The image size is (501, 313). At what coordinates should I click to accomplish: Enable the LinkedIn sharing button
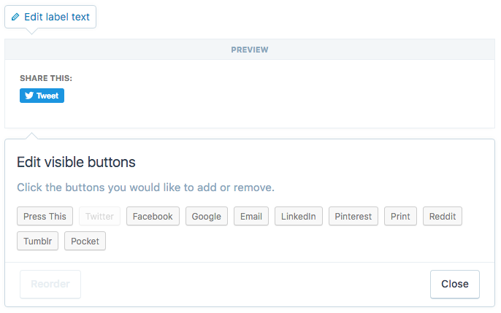[x=299, y=216]
